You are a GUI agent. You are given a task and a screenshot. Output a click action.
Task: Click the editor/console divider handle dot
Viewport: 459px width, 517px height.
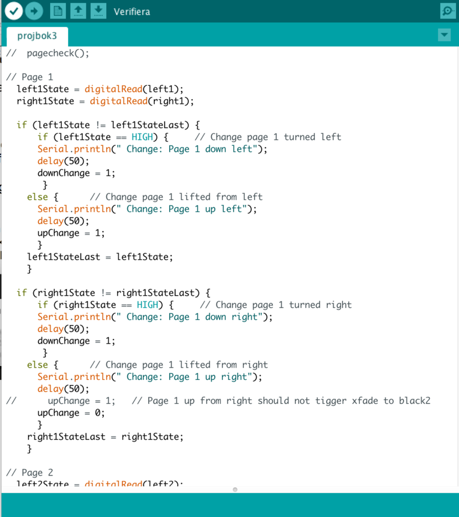(x=235, y=490)
